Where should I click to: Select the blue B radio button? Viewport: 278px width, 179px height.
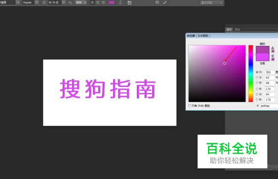[x=257, y=99]
